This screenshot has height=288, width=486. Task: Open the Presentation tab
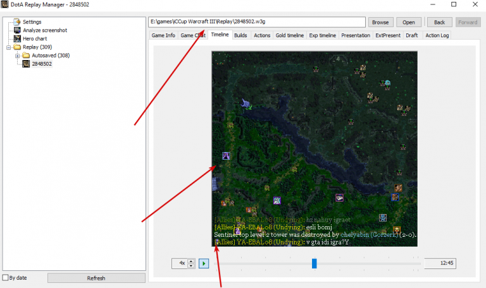coord(356,35)
